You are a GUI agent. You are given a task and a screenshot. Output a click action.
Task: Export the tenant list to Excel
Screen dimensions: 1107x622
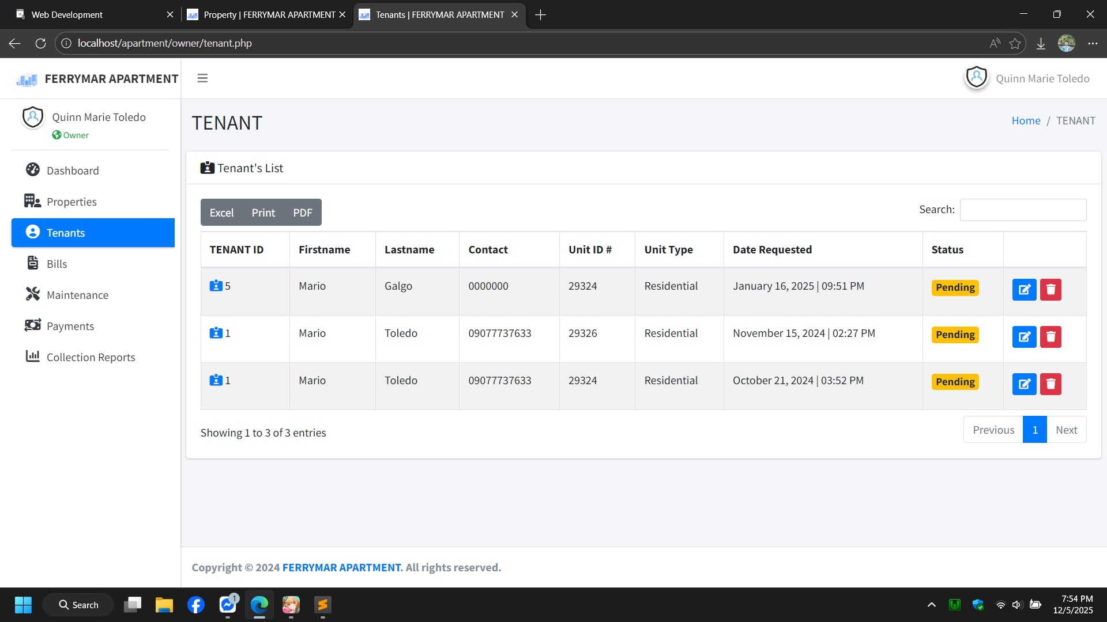pos(221,213)
